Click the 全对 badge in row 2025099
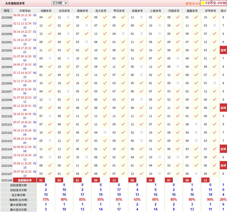Screen dimensions: 227x212 pyautogui.click(x=223, y=108)
